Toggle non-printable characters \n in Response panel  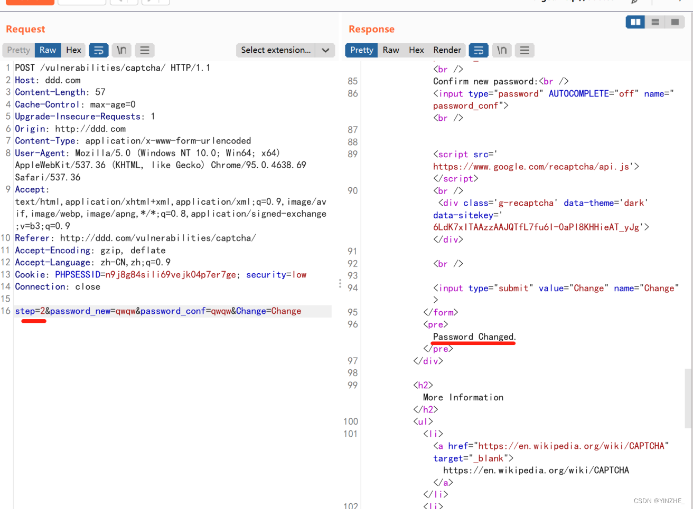click(x=502, y=50)
